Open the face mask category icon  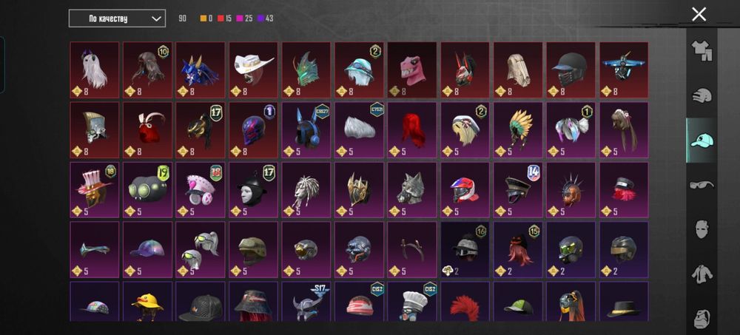(702, 229)
